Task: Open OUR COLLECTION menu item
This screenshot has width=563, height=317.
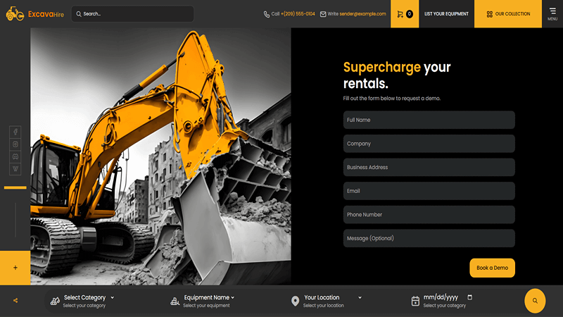Action: click(507, 14)
